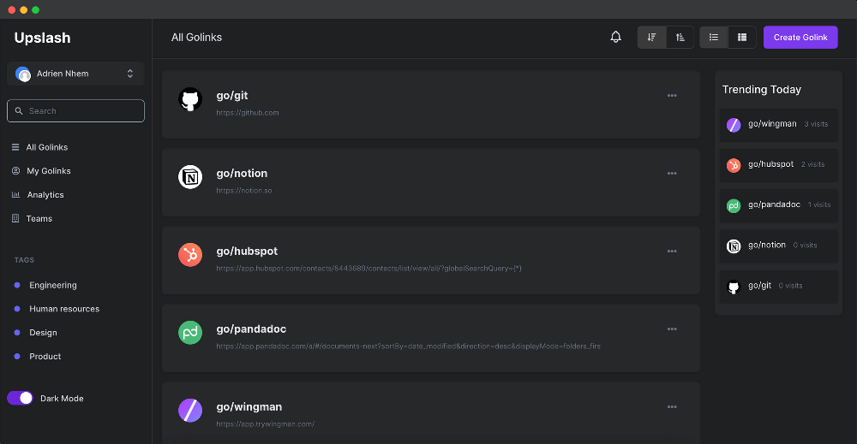Click the My Golinks user icon
Viewport: 857px width, 444px height.
pos(15,171)
